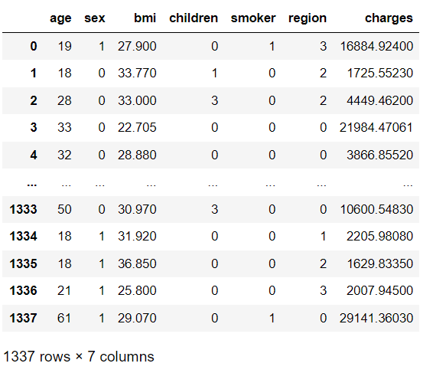
Task: Click the 'charges' column header
Action: tap(389, 18)
